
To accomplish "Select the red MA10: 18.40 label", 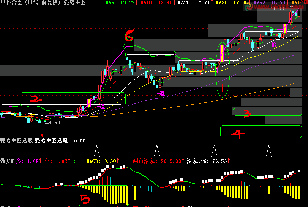I will 156,2.
